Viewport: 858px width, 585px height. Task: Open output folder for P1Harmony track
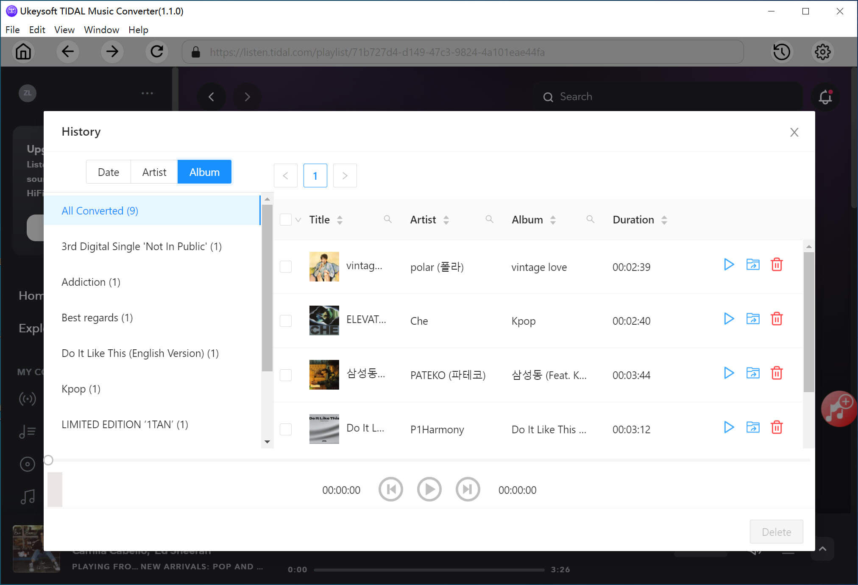tap(753, 427)
